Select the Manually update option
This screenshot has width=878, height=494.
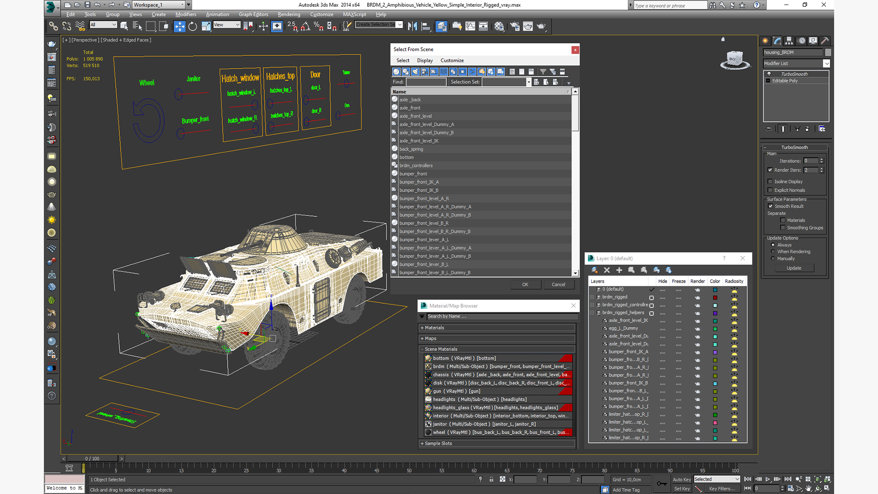click(x=773, y=258)
